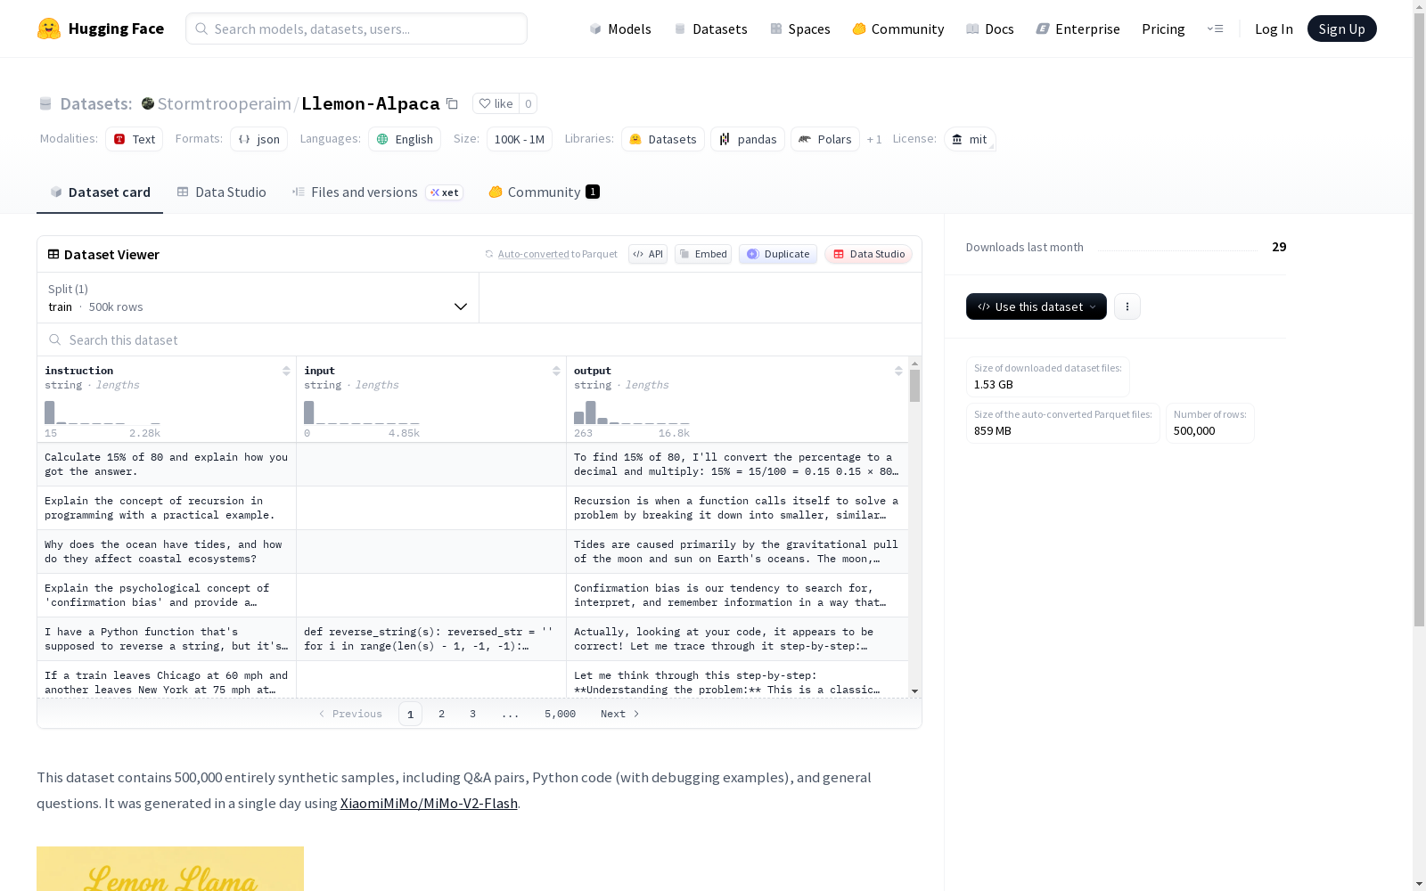Viewport: 1426px width, 891px height.
Task: Click the Embed button
Action: [703, 254]
